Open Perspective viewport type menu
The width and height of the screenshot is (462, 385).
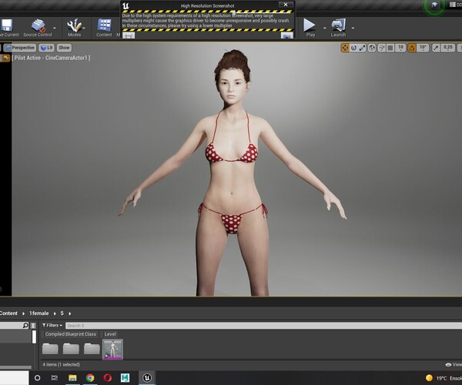click(20, 48)
